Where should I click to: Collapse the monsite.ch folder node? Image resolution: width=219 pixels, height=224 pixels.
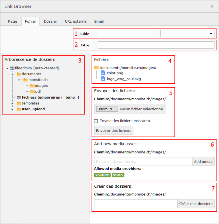point(19,80)
